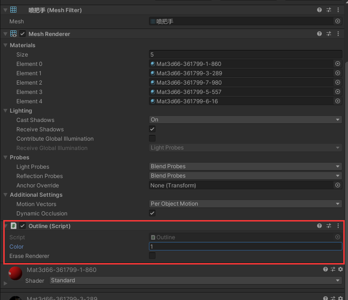The height and width of the screenshot is (300, 348).
Task: Collapse the Probes section
Action: coord(6,157)
